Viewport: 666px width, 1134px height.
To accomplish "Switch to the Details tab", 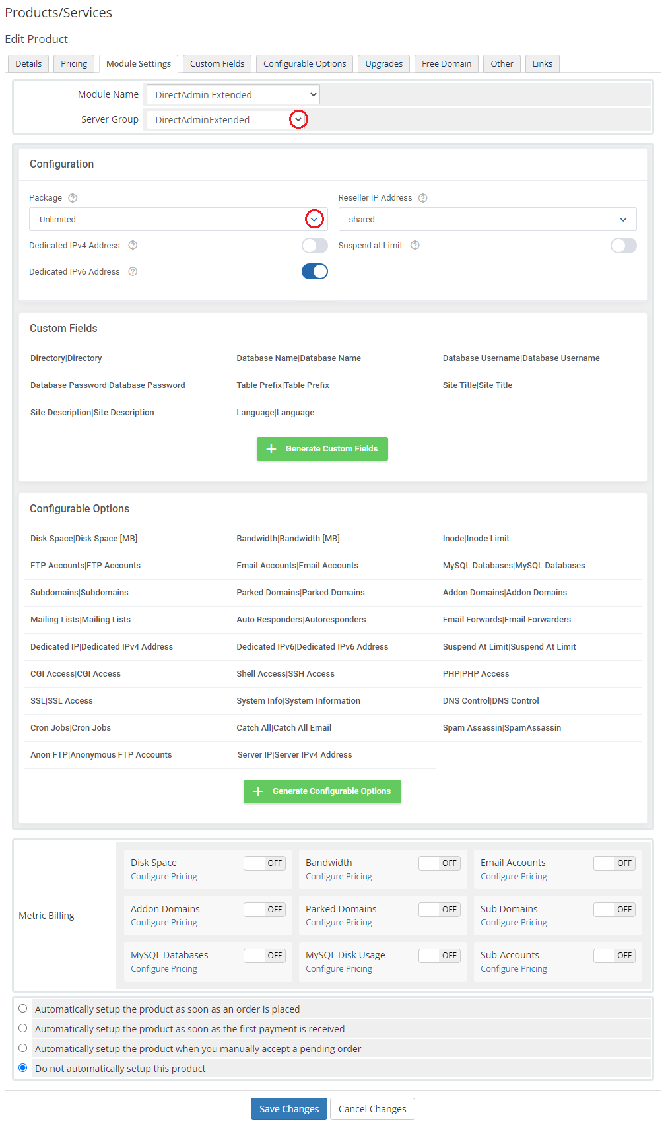I will point(28,63).
